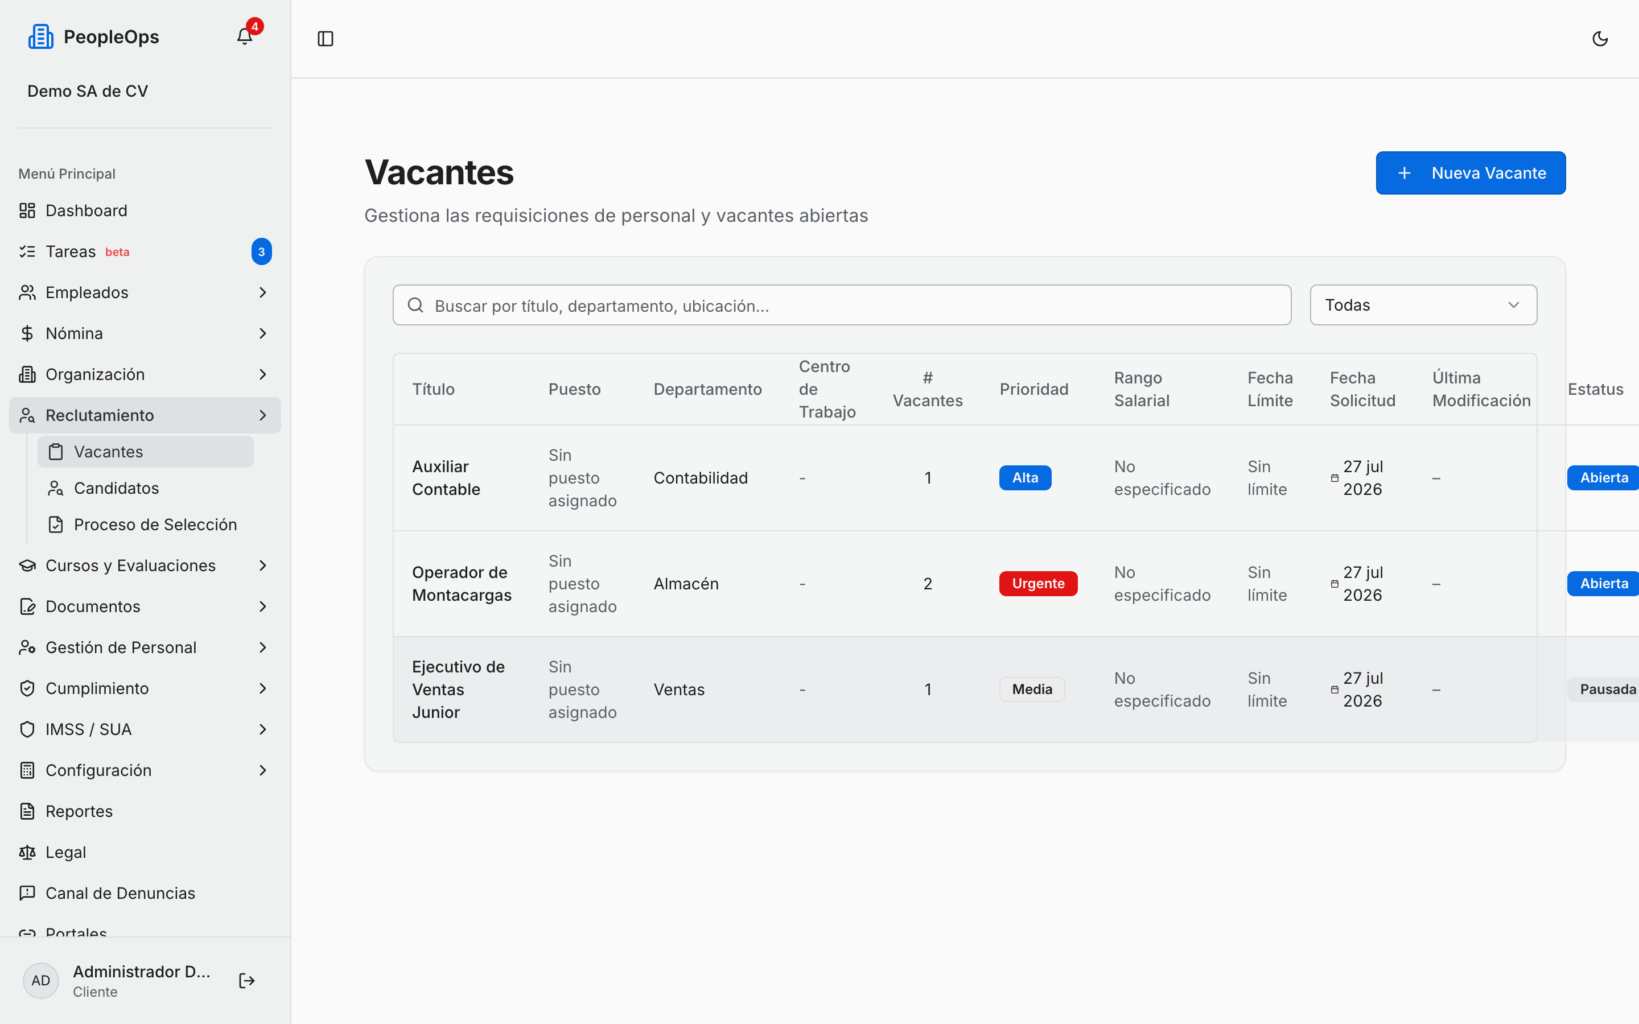Select the Candidatos submenu item
The width and height of the screenshot is (1639, 1024).
coord(146,488)
